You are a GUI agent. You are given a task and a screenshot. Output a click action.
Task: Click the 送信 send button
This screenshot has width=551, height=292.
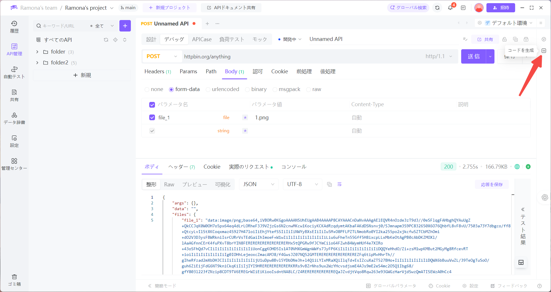pos(474,56)
